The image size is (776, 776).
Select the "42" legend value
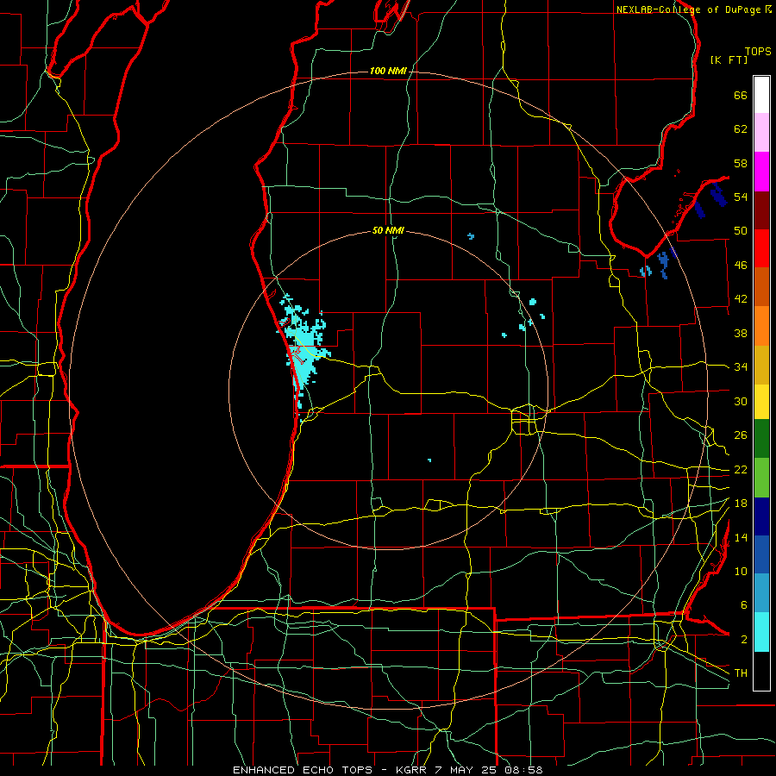point(741,299)
